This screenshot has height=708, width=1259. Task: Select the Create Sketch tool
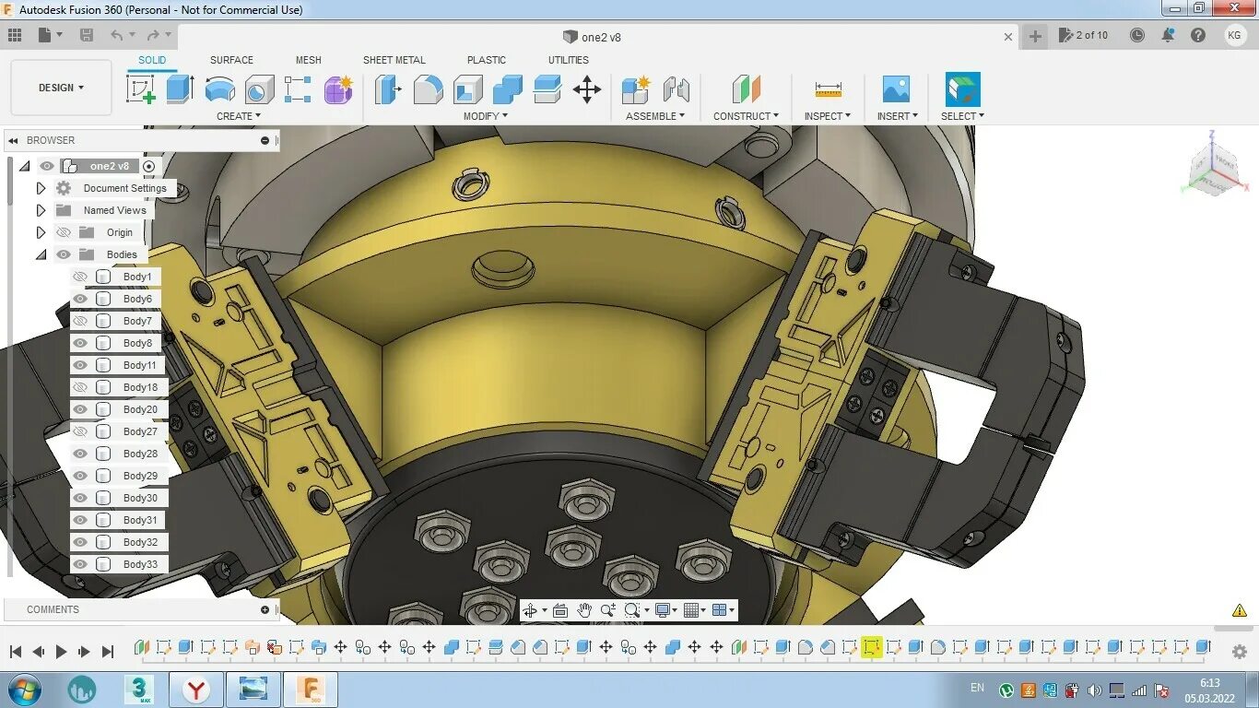tap(142, 89)
